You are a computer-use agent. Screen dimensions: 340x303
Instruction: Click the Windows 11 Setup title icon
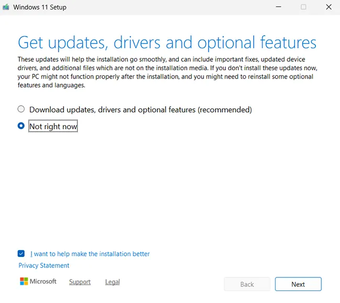click(6, 7)
